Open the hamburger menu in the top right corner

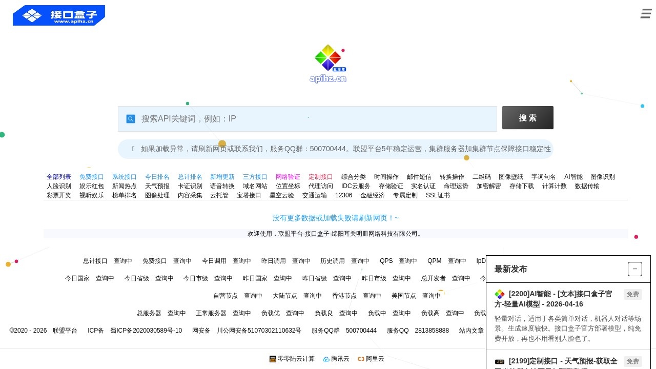645,13
